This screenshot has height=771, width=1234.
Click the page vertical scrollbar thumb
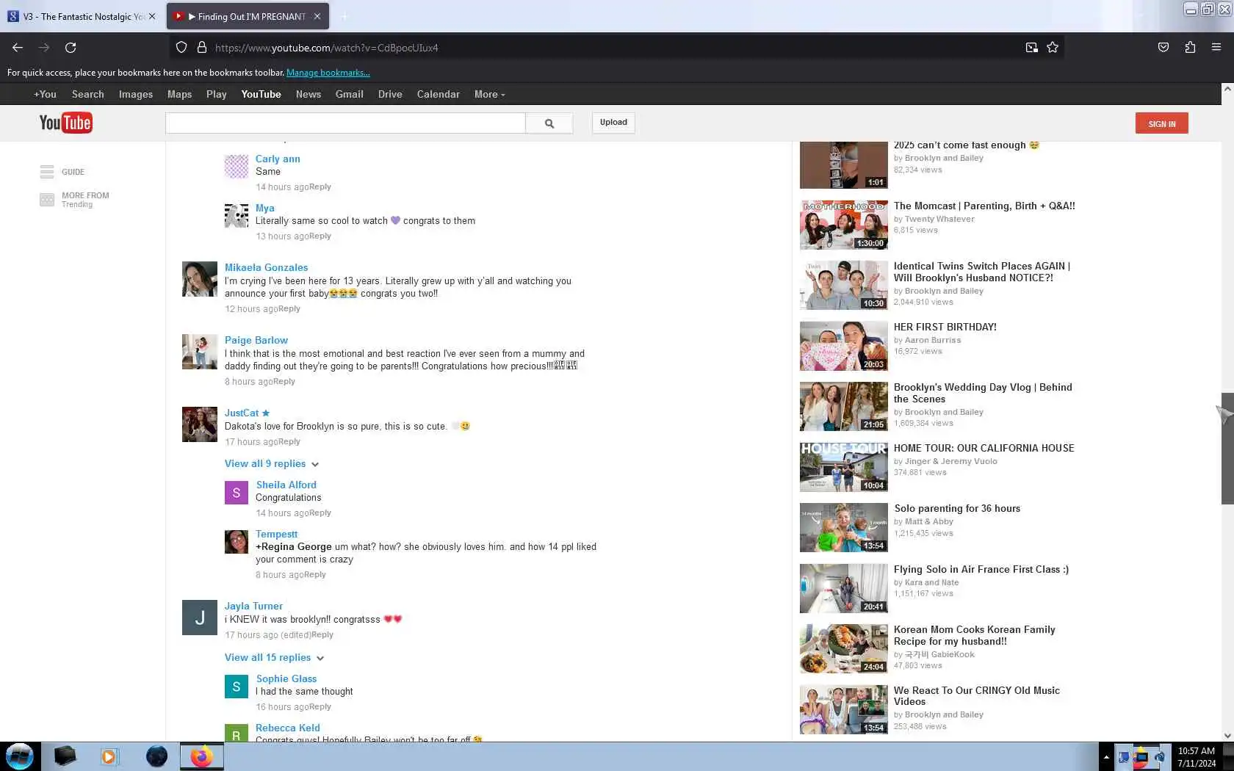point(1227,448)
